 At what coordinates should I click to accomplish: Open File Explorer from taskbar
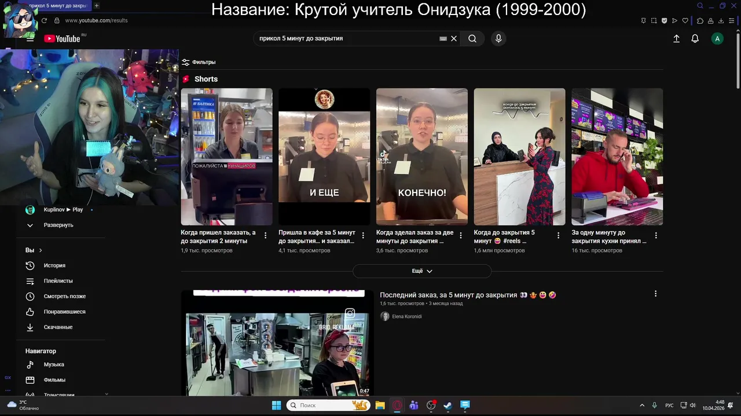pos(380,406)
